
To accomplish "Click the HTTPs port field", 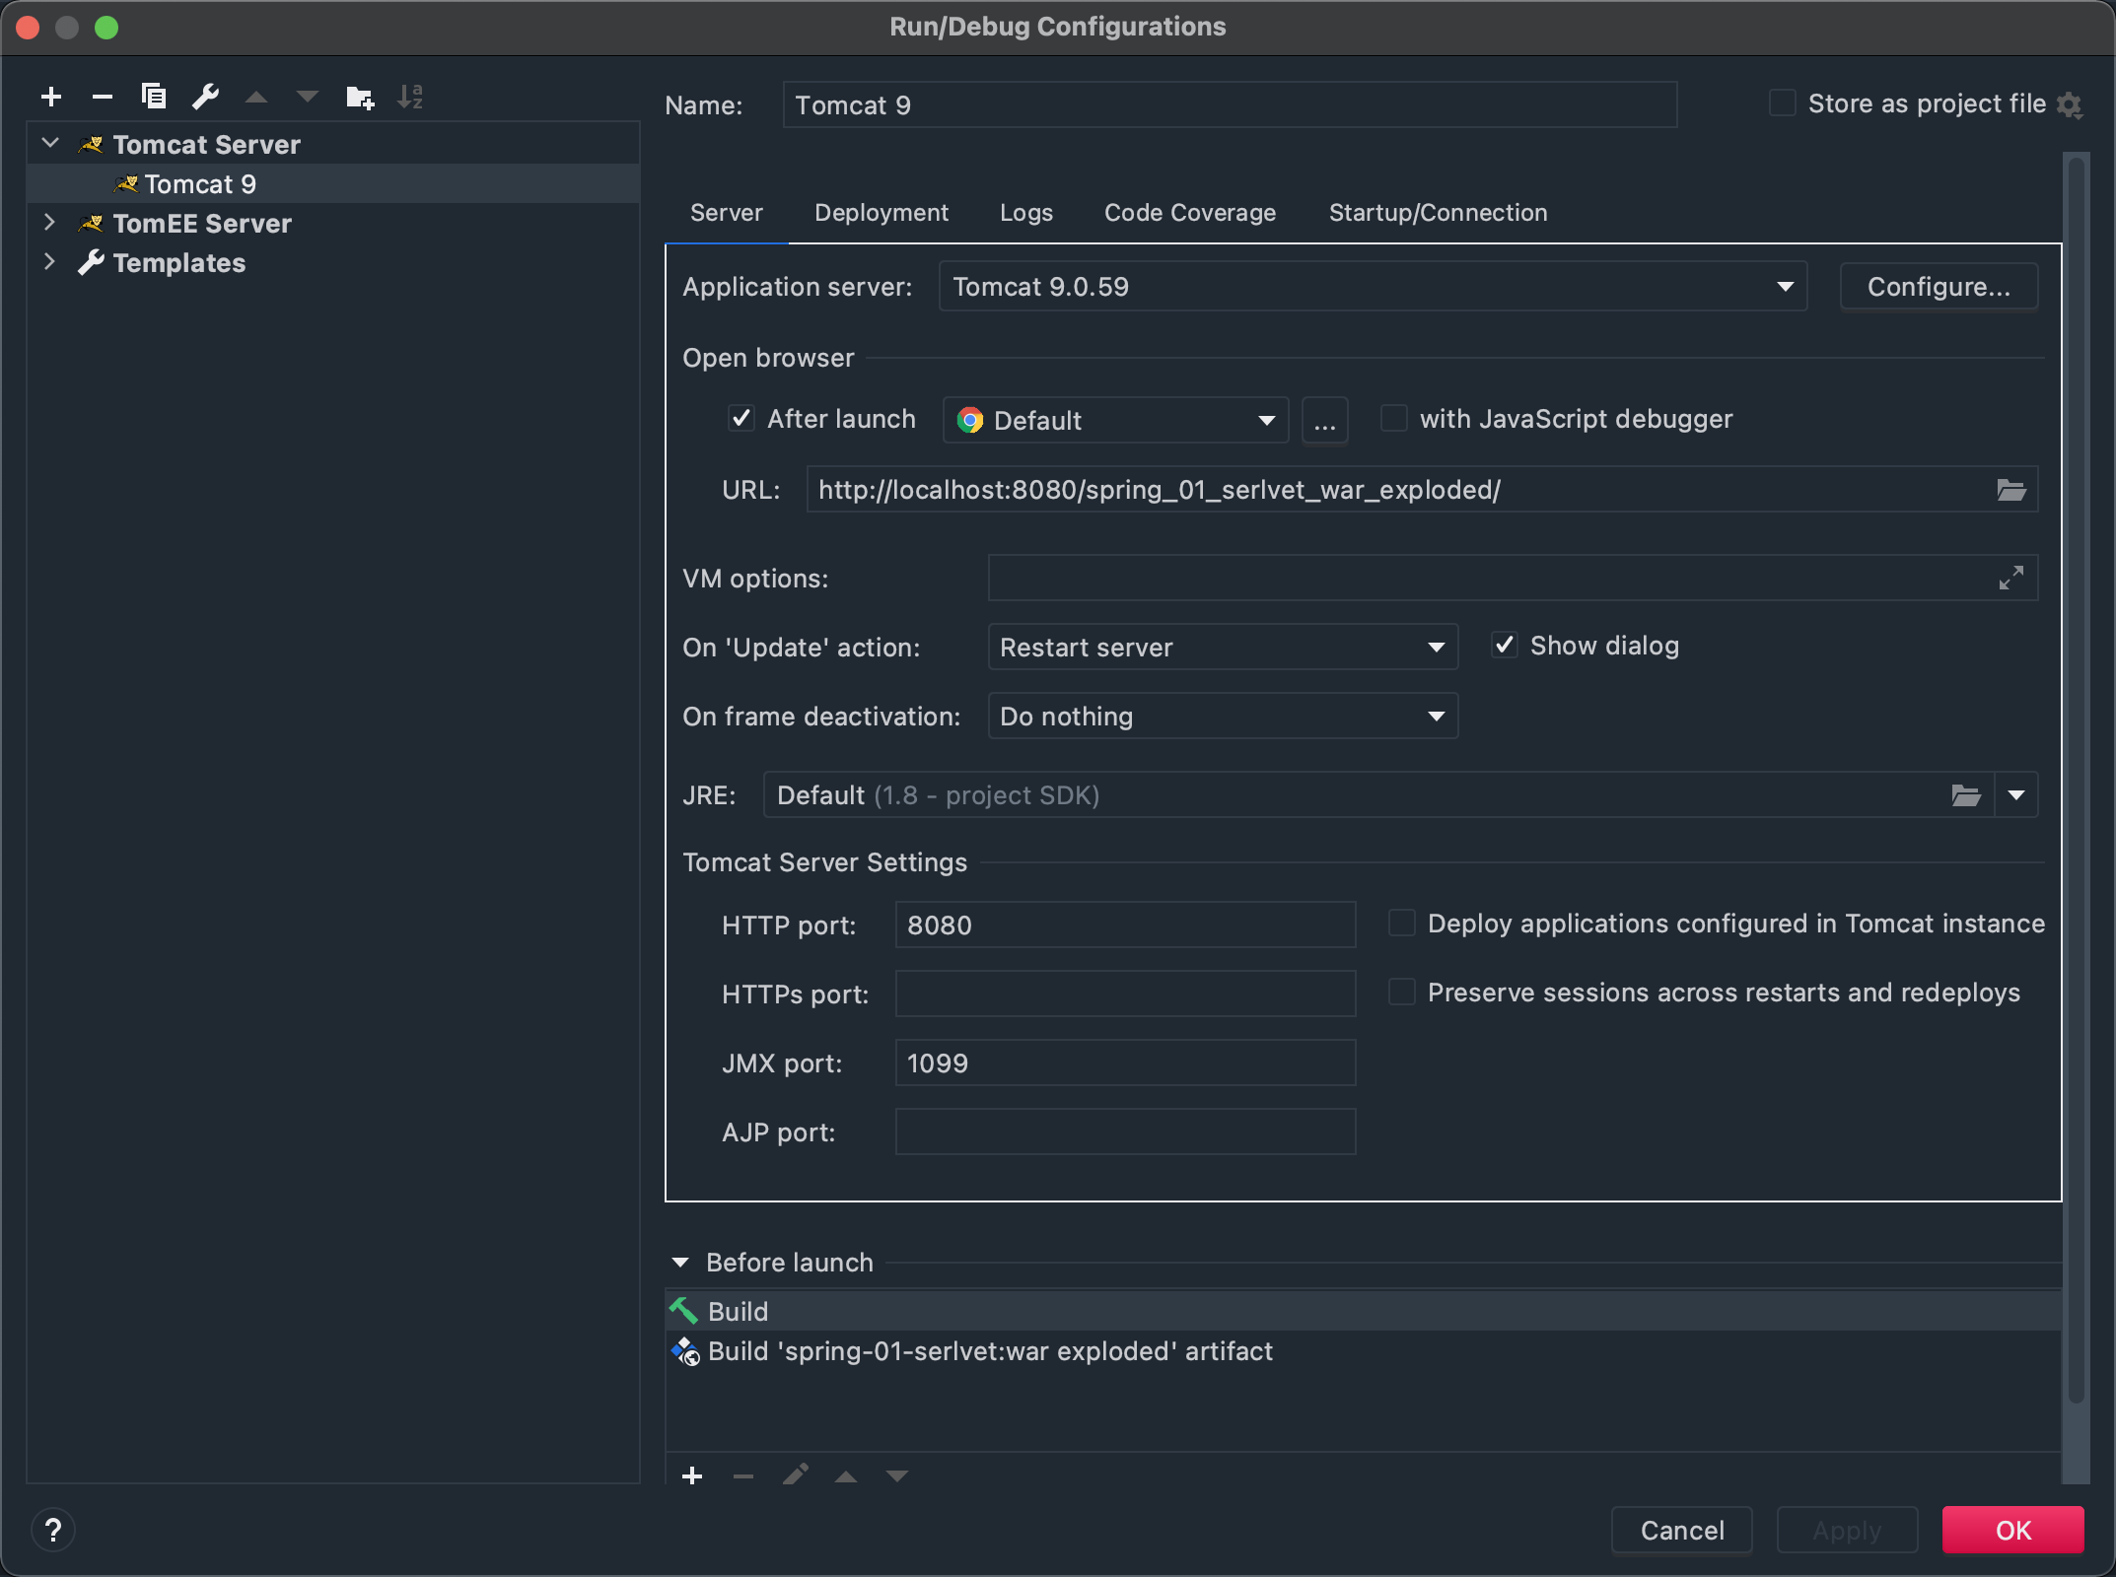I will pyautogui.click(x=1125, y=994).
